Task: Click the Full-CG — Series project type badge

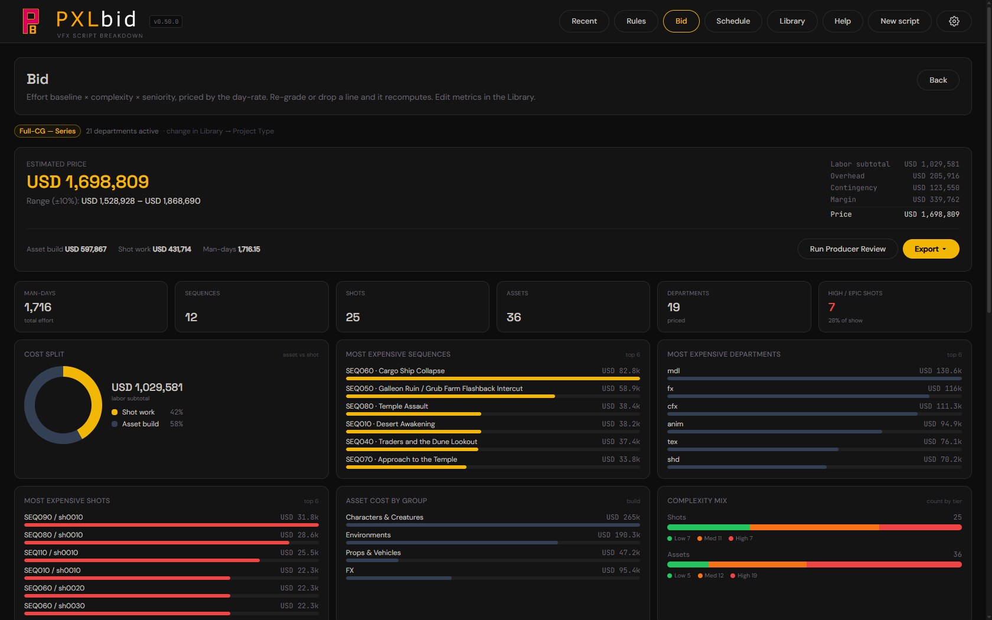Action: click(47, 131)
